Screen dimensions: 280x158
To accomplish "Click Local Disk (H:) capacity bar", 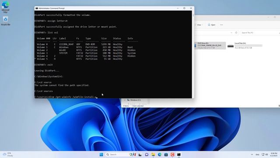I will click(x=248, y=46).
